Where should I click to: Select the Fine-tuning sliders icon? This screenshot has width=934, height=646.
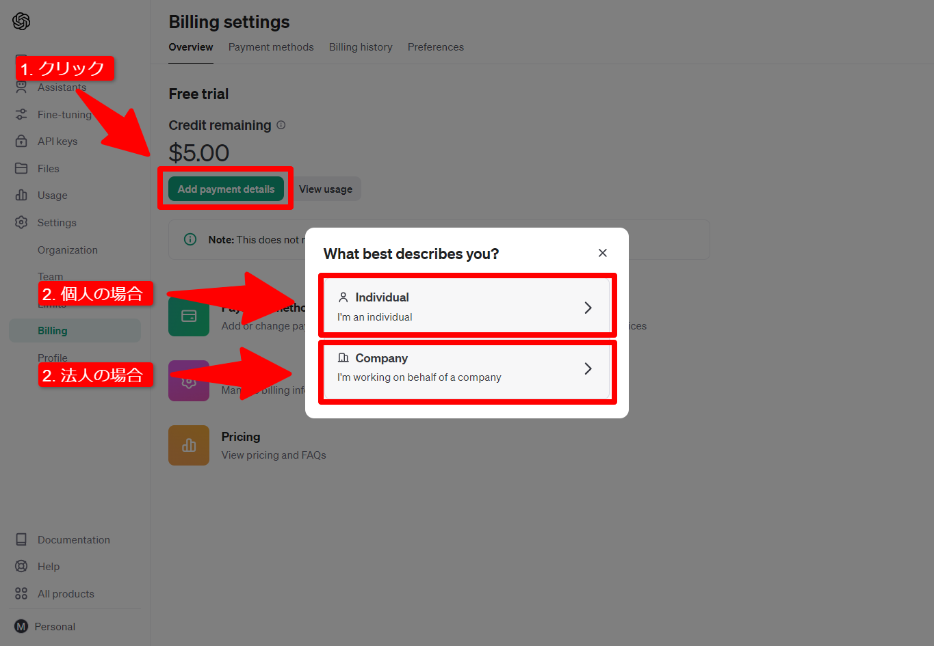pyautogui.click(x=21, y=114)
